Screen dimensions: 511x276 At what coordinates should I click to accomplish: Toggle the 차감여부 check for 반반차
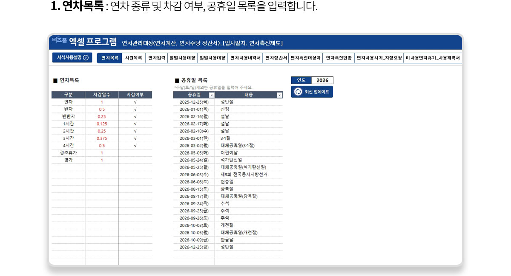135,117
